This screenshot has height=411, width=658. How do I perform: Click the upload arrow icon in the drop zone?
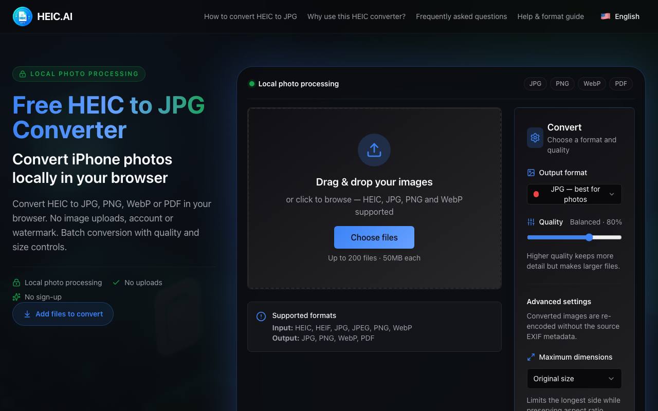pos(374,150)
